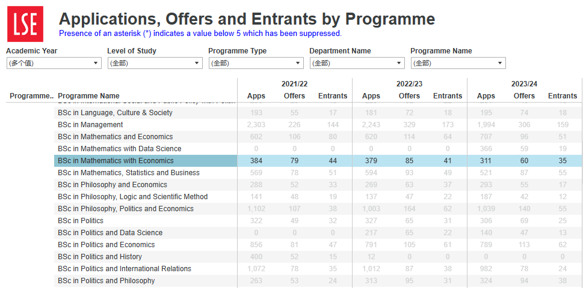This screenshot has height=288, width=583.
Task: Click the 85 offers cell in highlighted row
Action: [409, 161]
